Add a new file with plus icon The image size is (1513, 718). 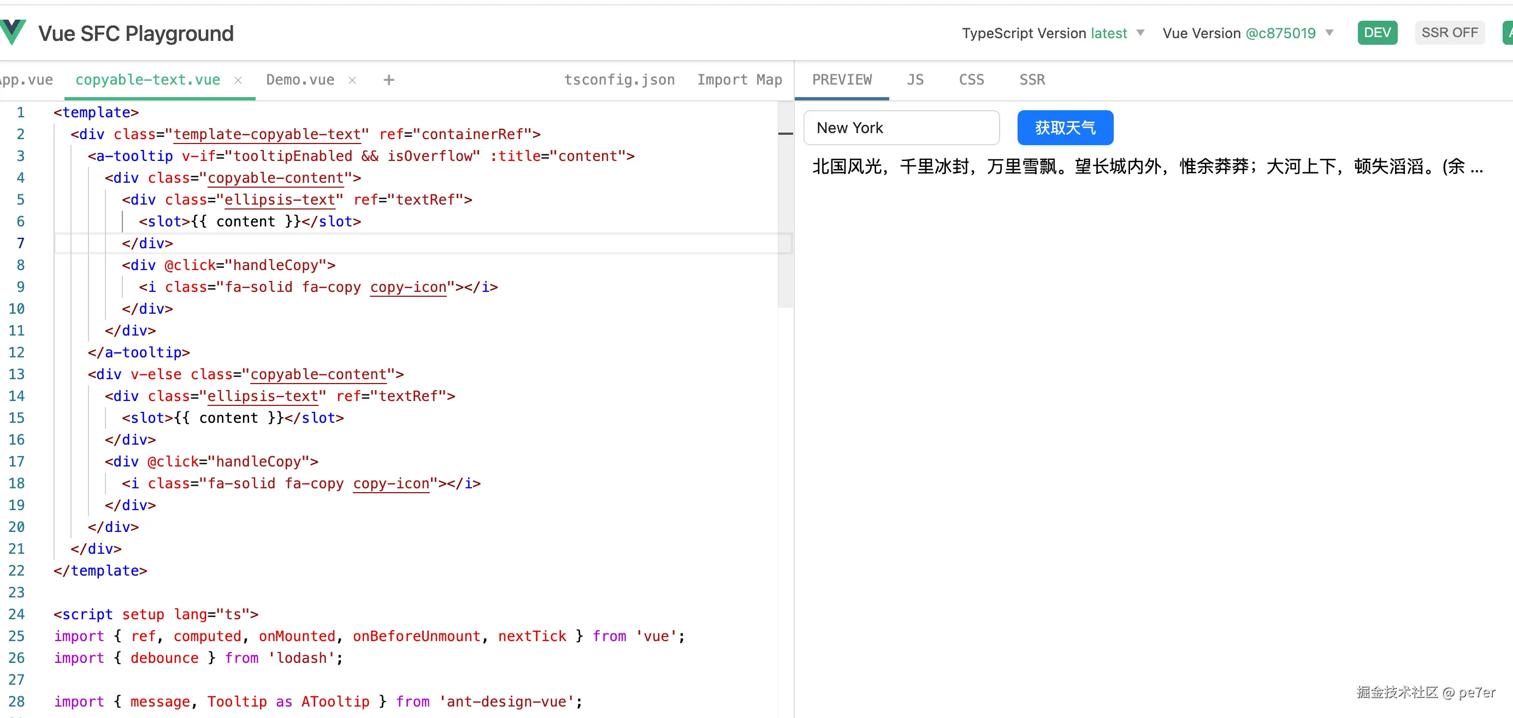(x=389, y=80)
